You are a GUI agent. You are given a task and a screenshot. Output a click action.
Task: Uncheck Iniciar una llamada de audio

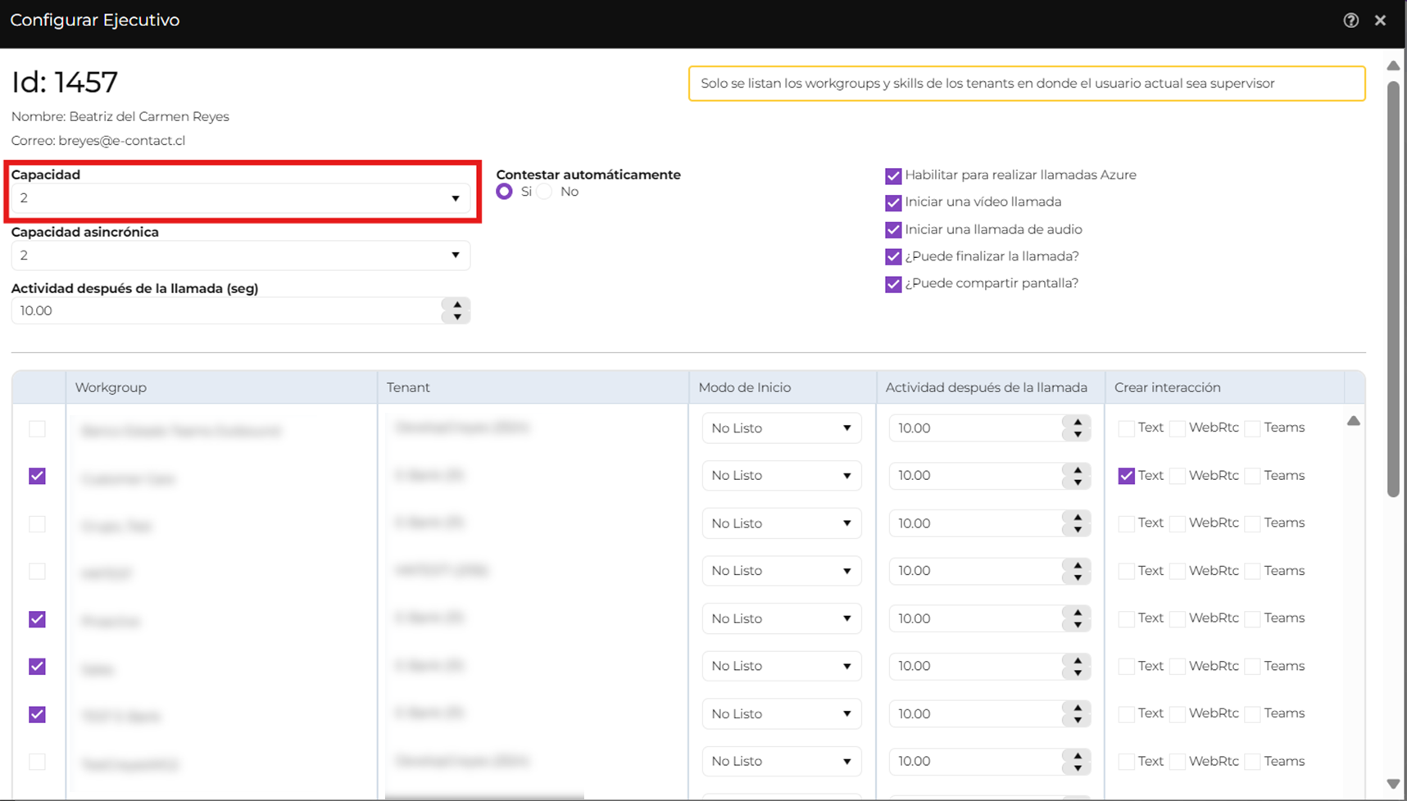[x=893, y=230]
